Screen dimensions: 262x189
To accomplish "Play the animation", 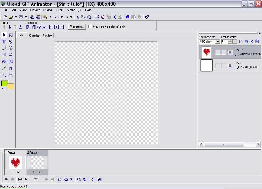I will [7, 179].
